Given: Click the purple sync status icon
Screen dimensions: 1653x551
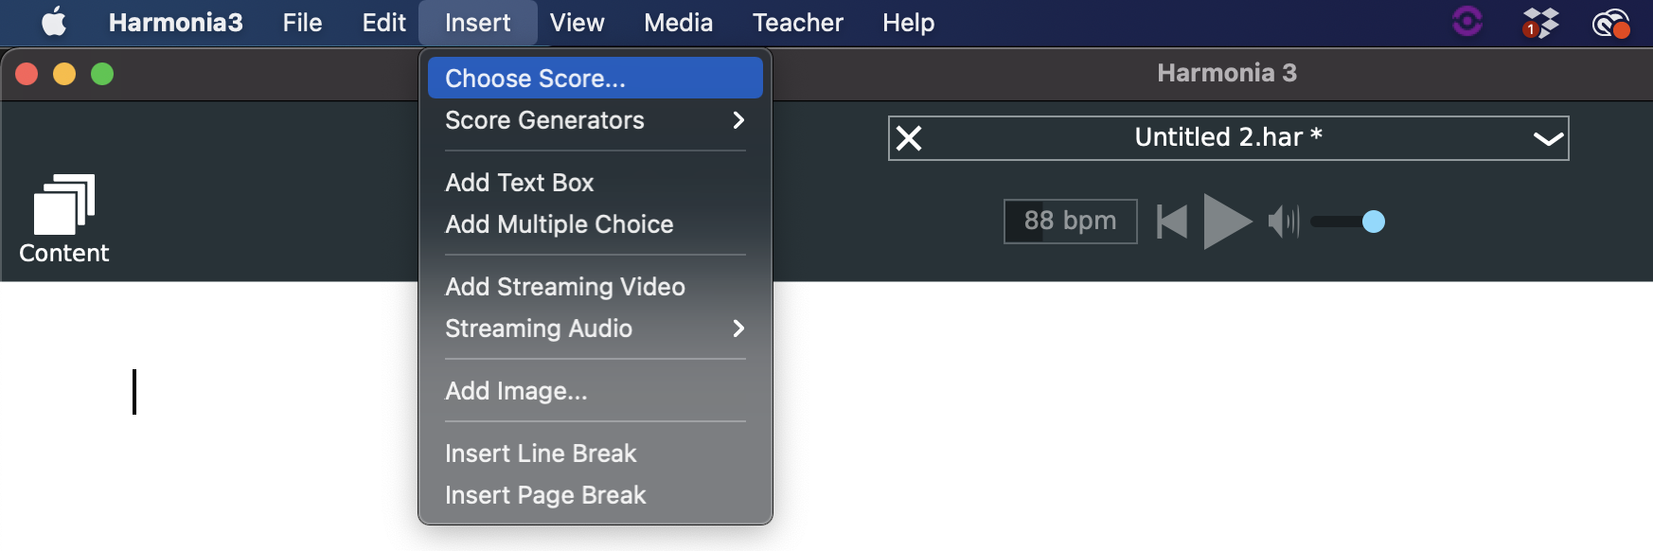Looking at the screenshot, I should pyautogui.click(x=1466, y=21).
